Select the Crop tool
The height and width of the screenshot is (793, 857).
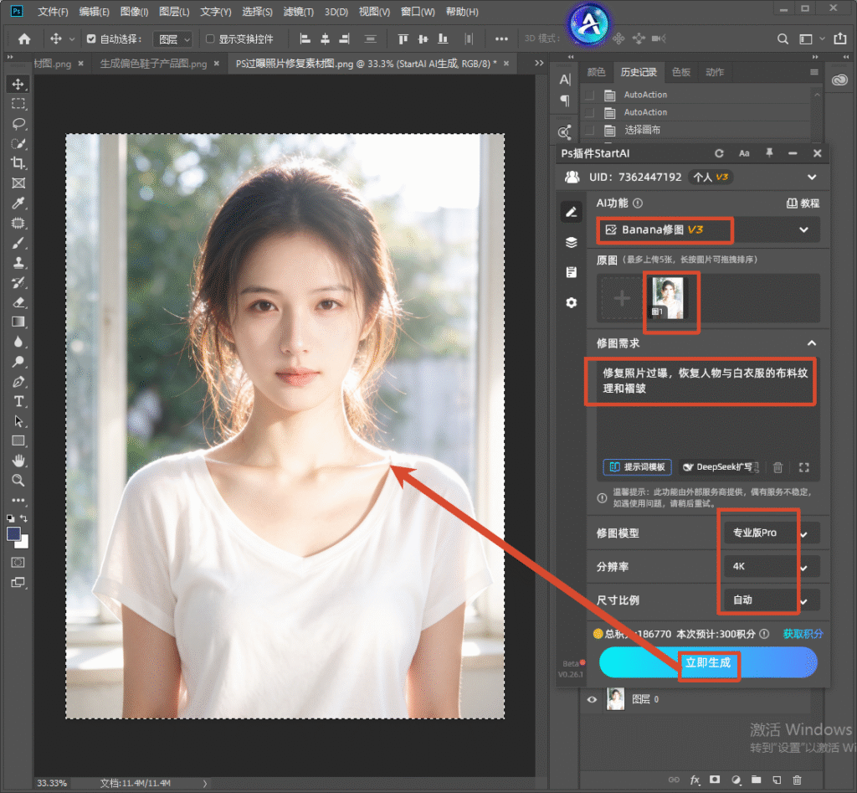[x=18, y=163]
